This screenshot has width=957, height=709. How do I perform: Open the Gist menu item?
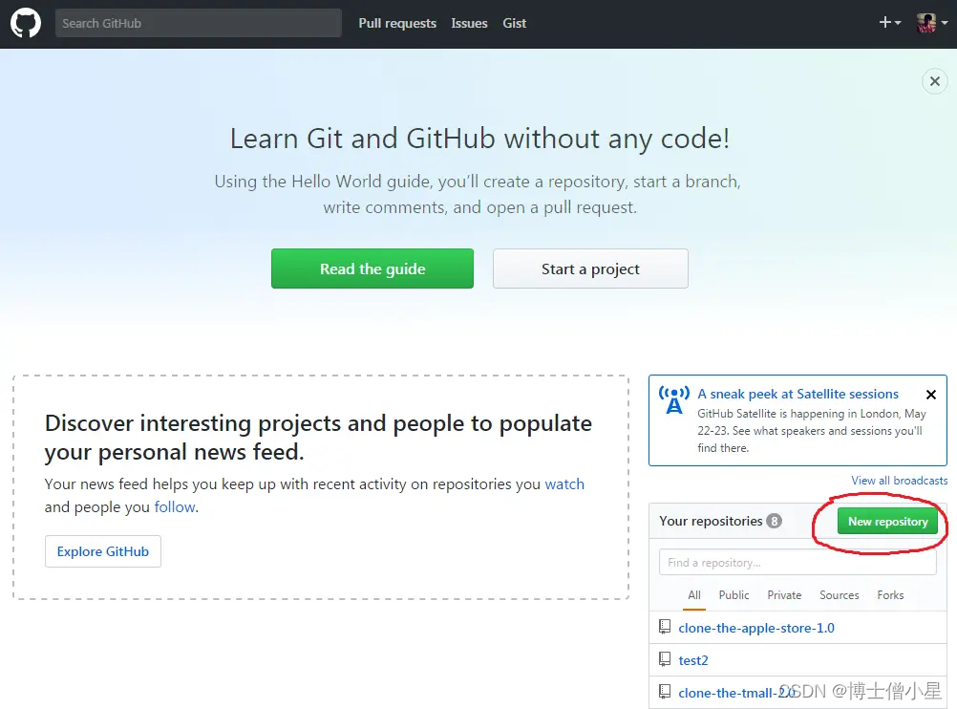click(514, 23)
